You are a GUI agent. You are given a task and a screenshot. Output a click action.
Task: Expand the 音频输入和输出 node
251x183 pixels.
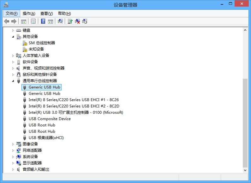click(13, 169)
